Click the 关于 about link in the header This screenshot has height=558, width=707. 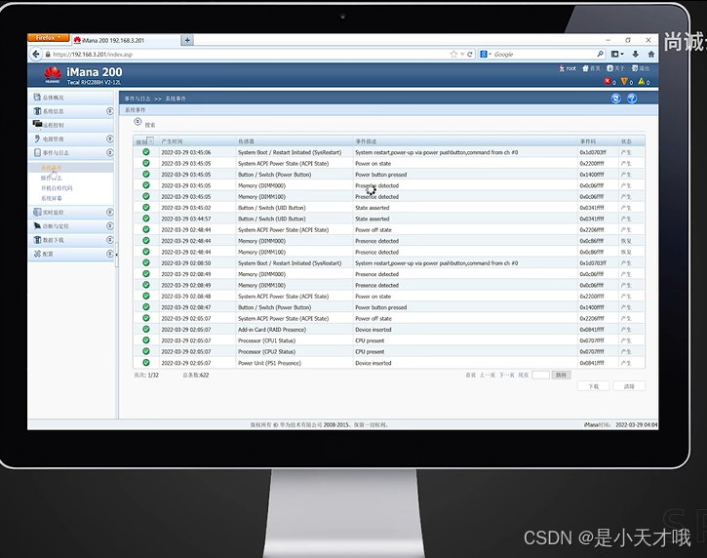pyautogui.click(x=615, y=68)
